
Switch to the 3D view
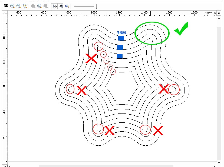pos(6,6)
